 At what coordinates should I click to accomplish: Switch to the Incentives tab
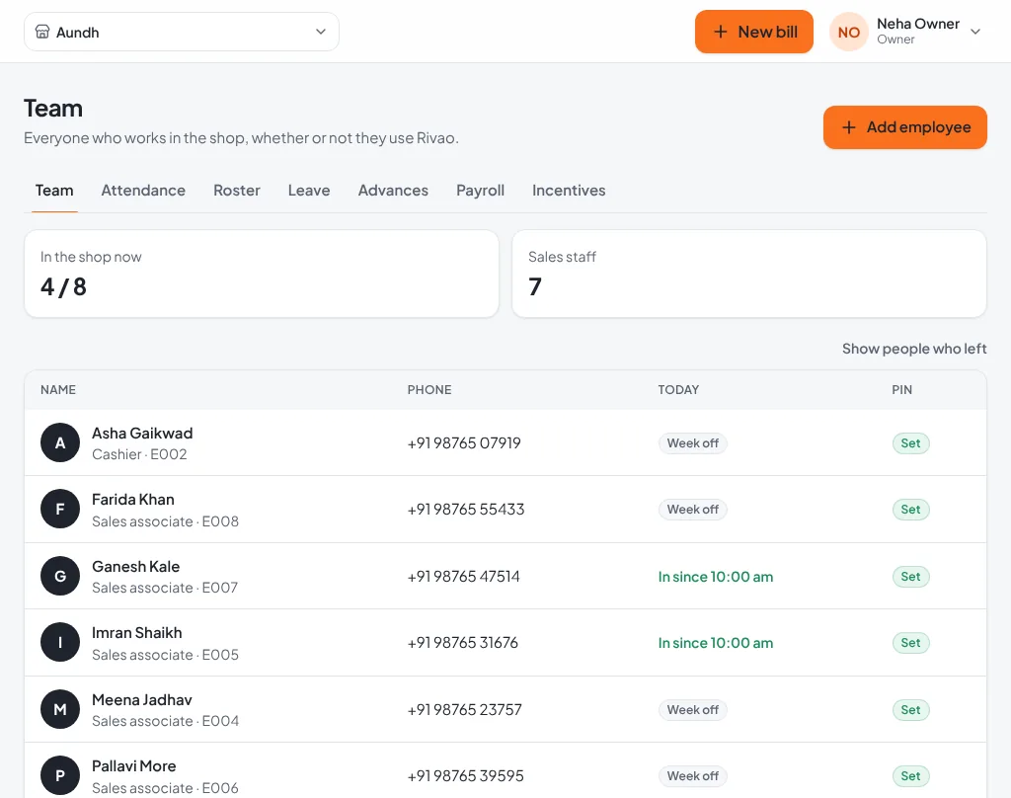(569, 191)
